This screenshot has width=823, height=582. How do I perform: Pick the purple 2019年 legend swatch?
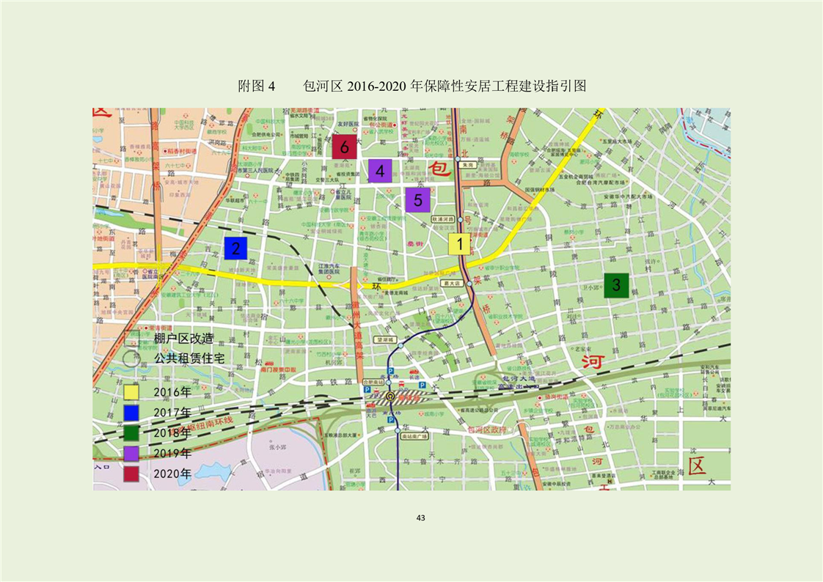[x=131, y=454]
